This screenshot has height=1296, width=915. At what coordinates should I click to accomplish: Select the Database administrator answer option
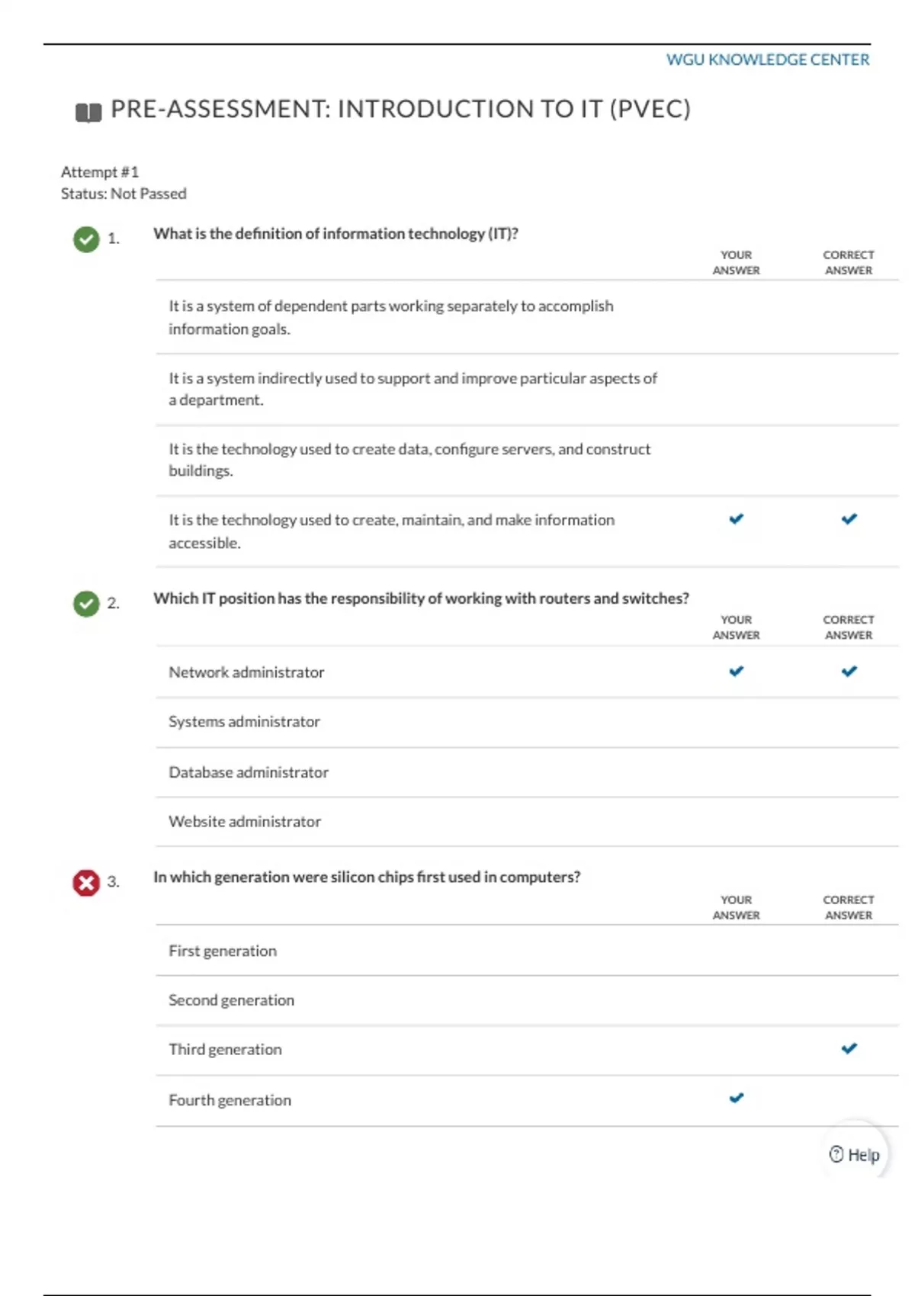[249, 772]
